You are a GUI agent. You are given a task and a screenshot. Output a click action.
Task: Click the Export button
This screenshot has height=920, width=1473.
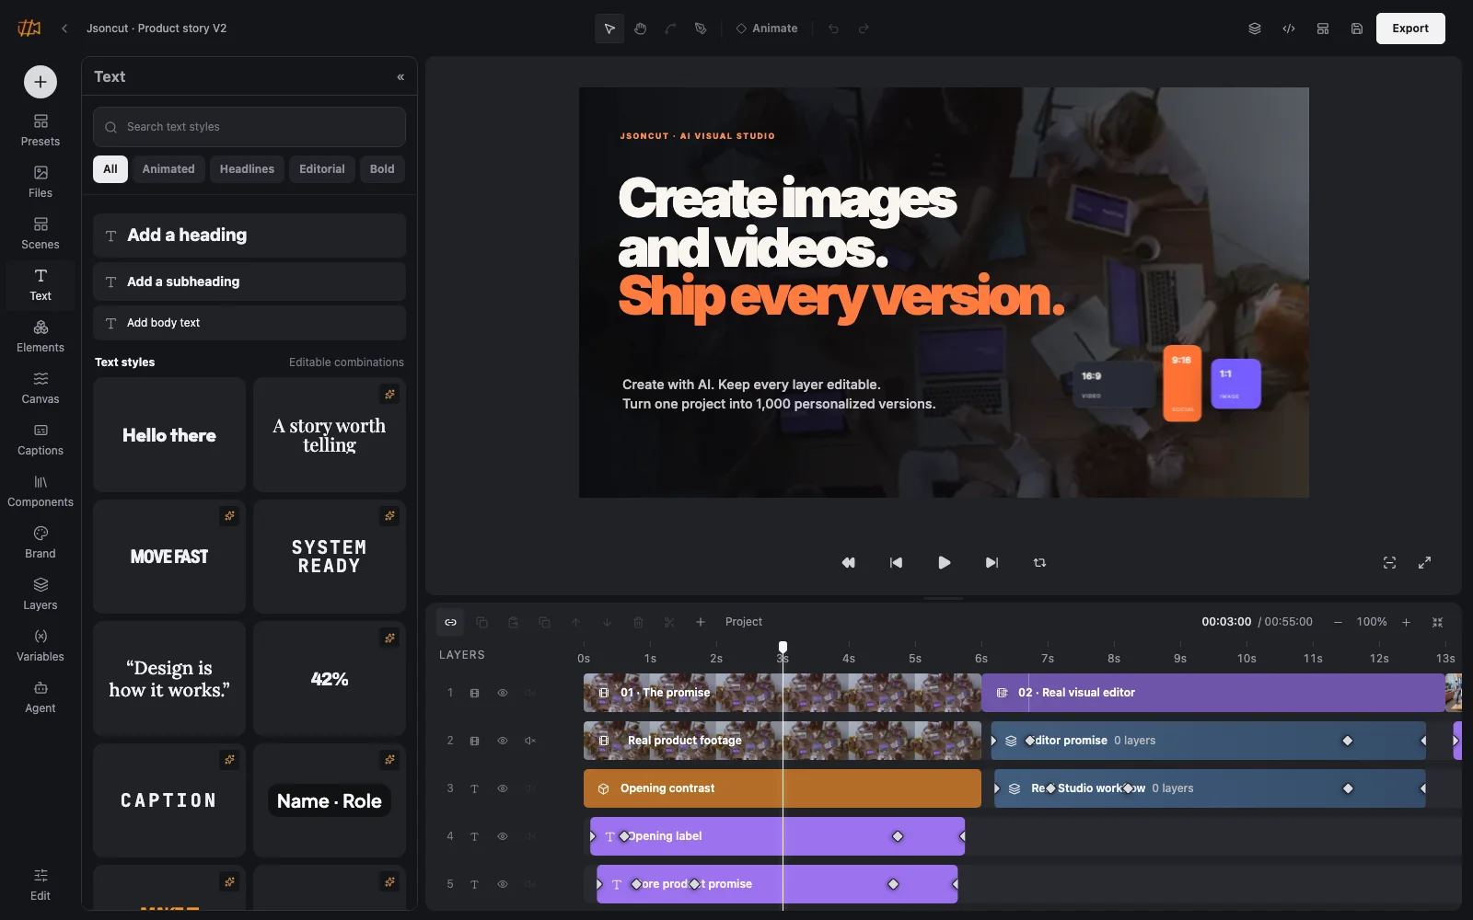[1410, 29]
